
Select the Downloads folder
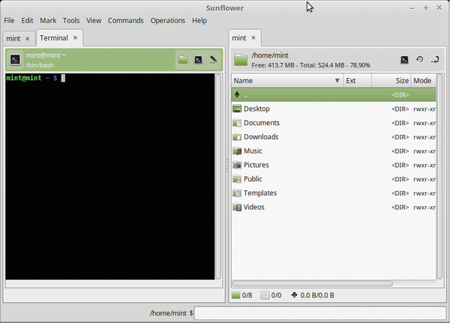334,137
